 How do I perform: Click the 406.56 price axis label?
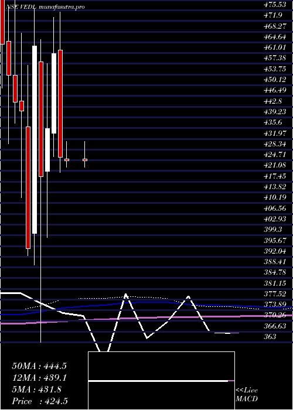pos(275,208)
